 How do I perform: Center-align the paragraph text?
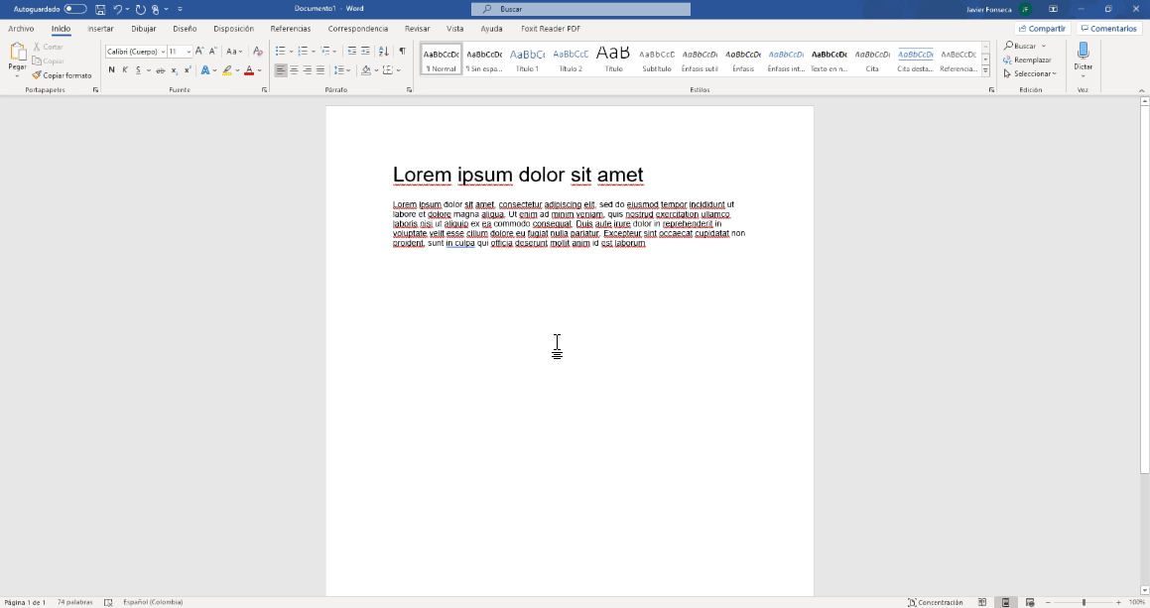tap(294, 70)
